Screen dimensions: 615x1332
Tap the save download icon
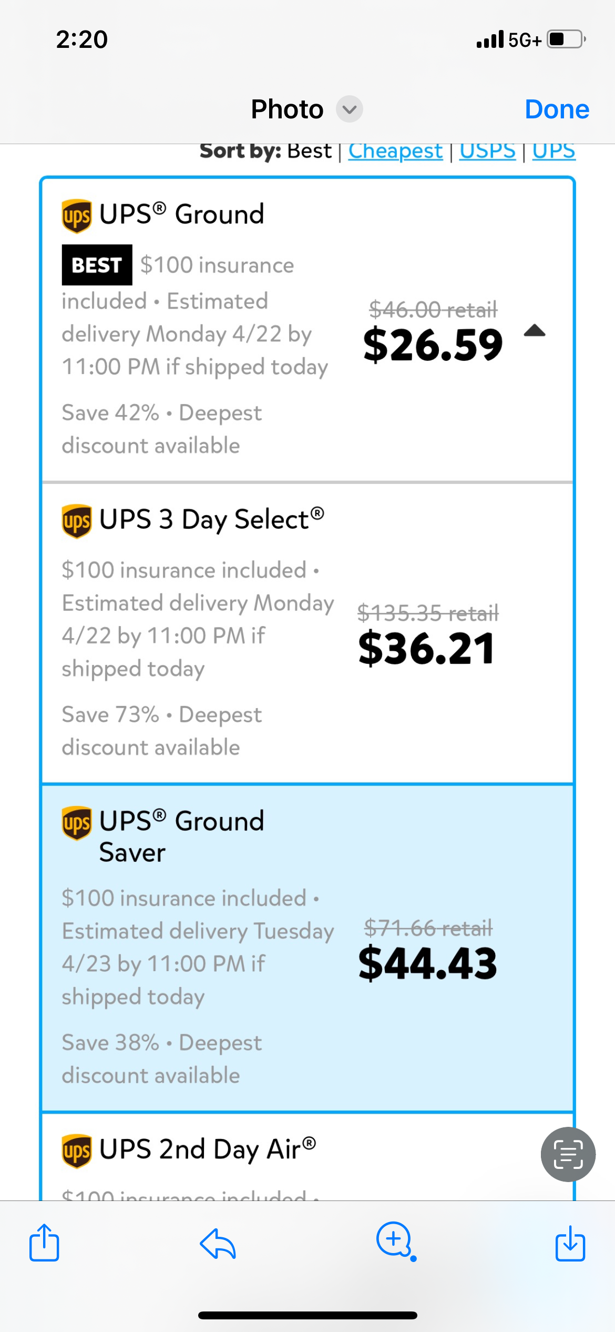(x=570, y=1244)
